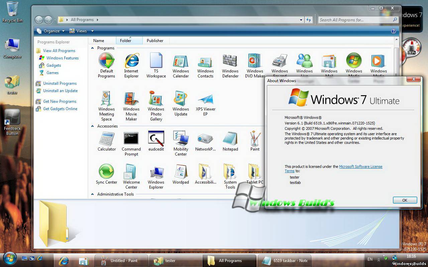Collapse the Accessories group

click(92, 126)
